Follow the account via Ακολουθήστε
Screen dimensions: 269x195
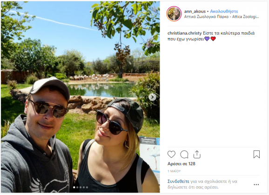pyautogui.click(x=224, y=11)
